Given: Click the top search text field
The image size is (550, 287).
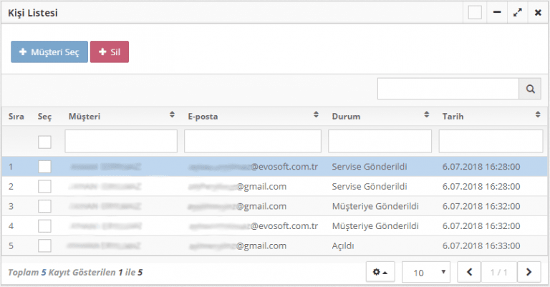Looking at the screenshot, I should (x=448, y=89).
